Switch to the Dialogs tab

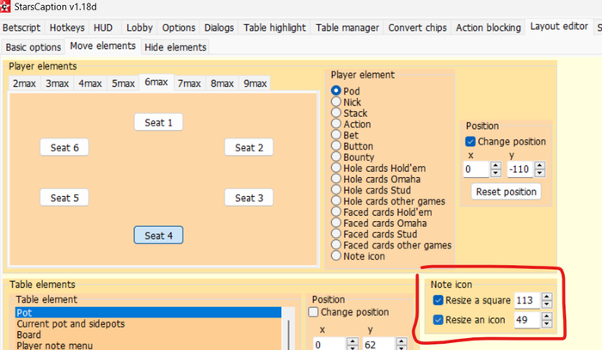click(218, 28)
